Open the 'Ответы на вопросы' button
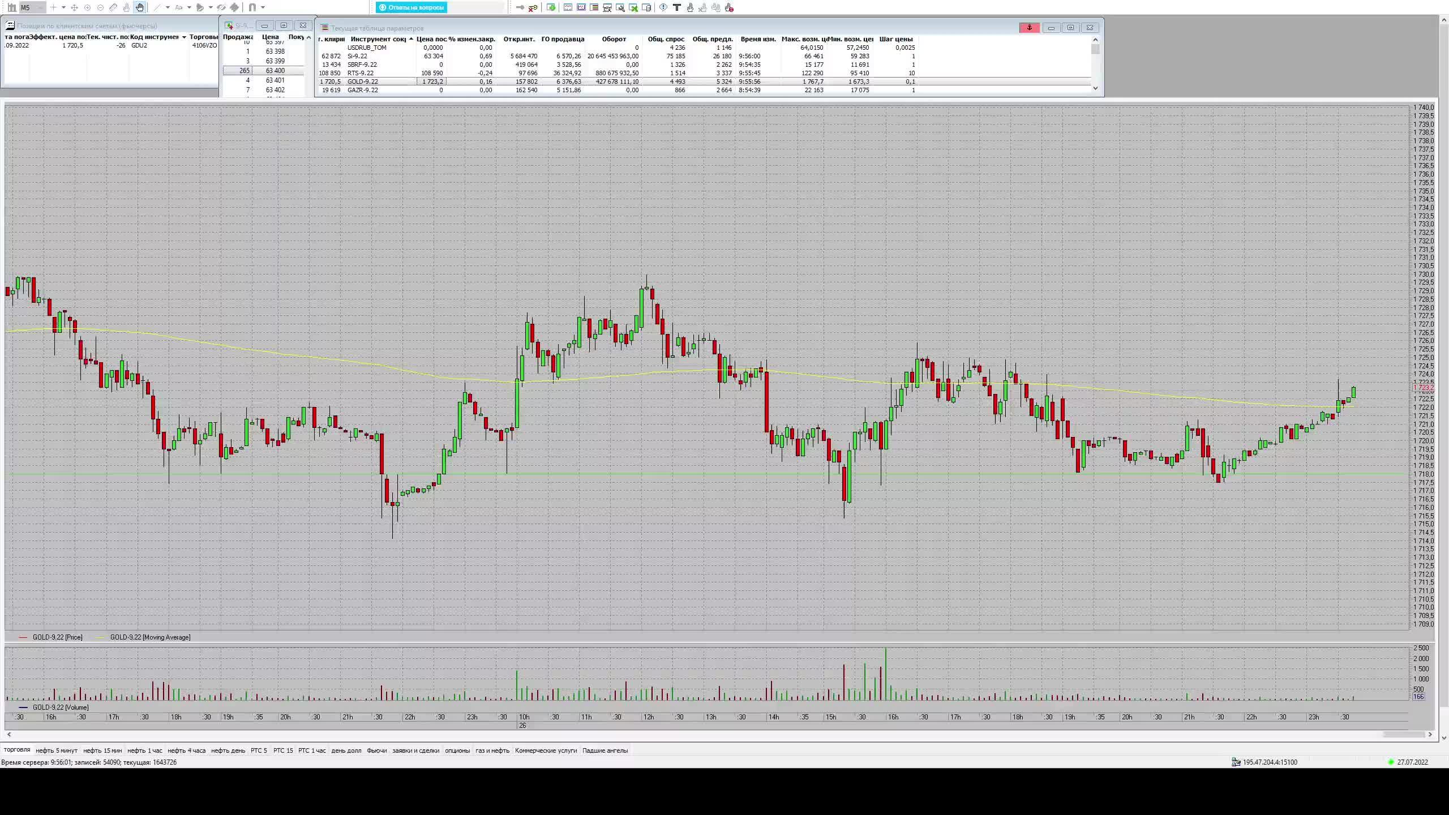Screen dimensions: 1449x815 click(x=411, y=7)
